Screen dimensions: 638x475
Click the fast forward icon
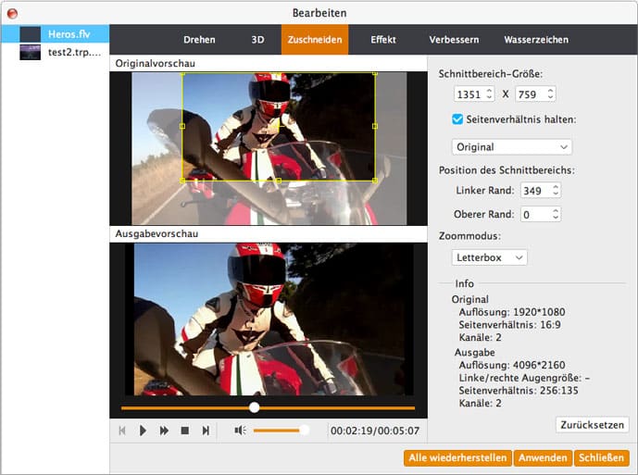click(x=164, y=431)
